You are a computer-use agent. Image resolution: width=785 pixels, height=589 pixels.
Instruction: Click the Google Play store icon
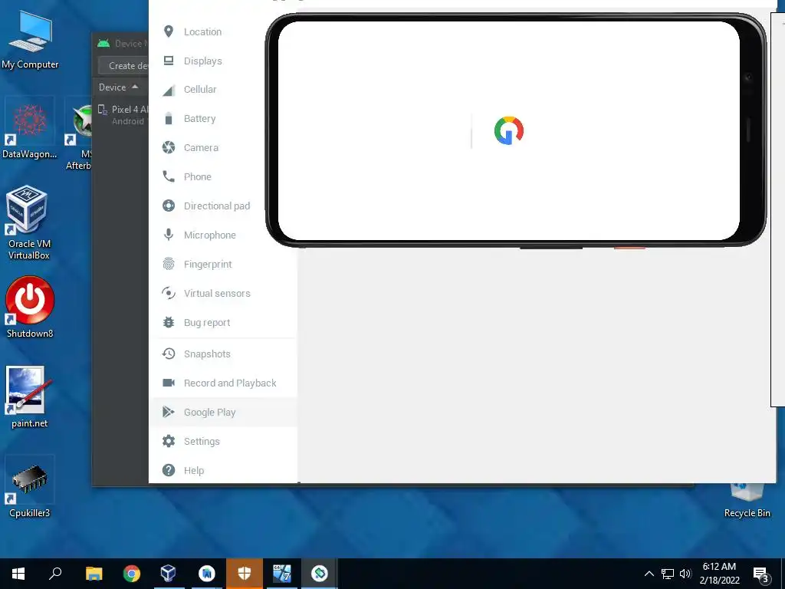(x=169, y=412)
